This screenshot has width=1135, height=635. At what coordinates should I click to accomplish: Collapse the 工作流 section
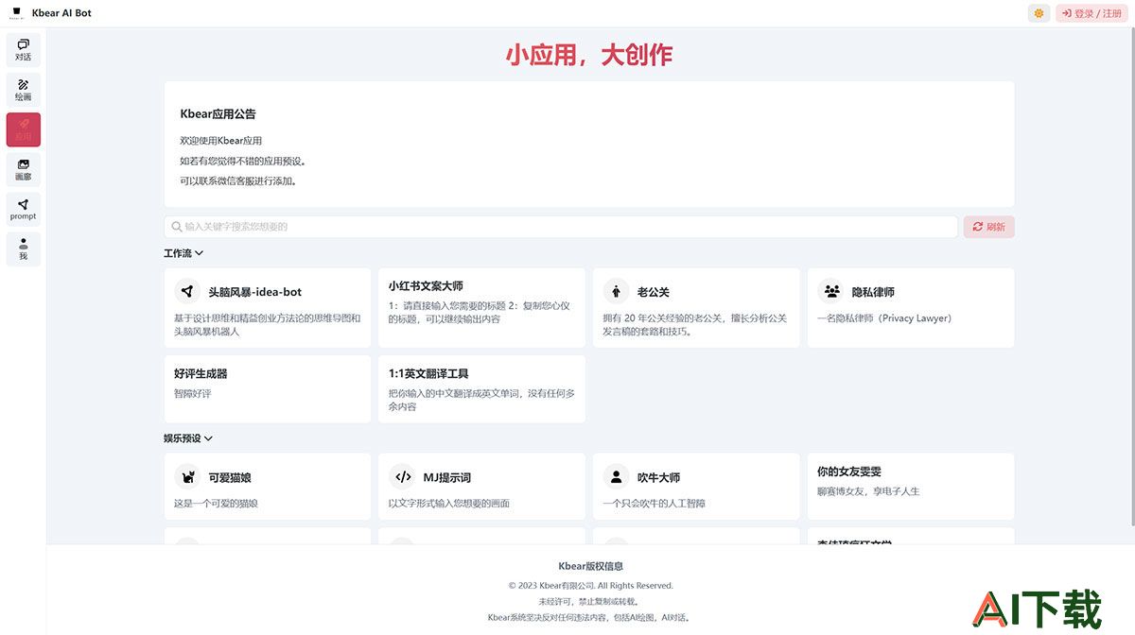tap(183, 253)
